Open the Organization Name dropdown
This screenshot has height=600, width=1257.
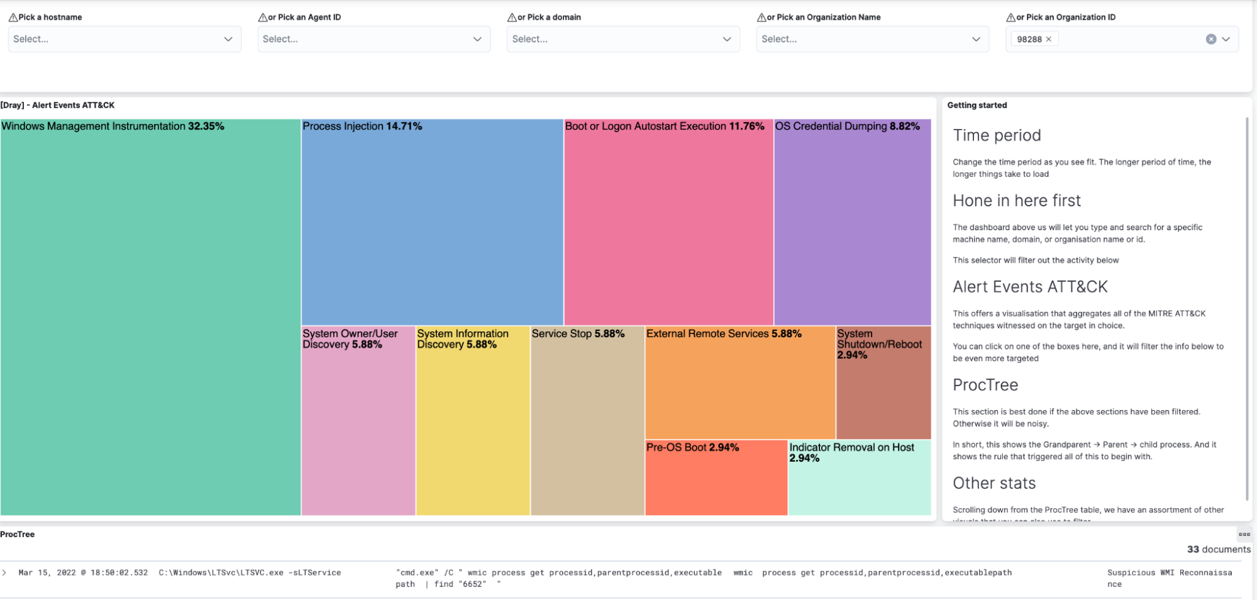pyautogui.click(x=873, y=39)
